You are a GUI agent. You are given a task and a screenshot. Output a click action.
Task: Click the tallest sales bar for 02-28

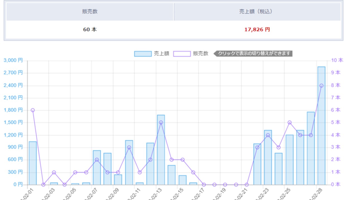point(321,126)
